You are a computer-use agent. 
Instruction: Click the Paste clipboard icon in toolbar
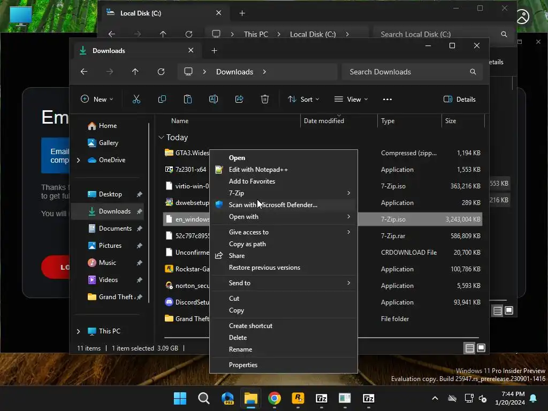pos(188,99)
